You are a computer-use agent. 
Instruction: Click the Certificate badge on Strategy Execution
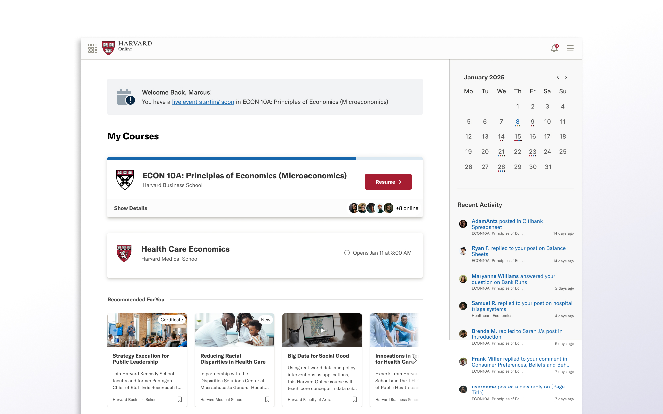[x=172, y=320]
